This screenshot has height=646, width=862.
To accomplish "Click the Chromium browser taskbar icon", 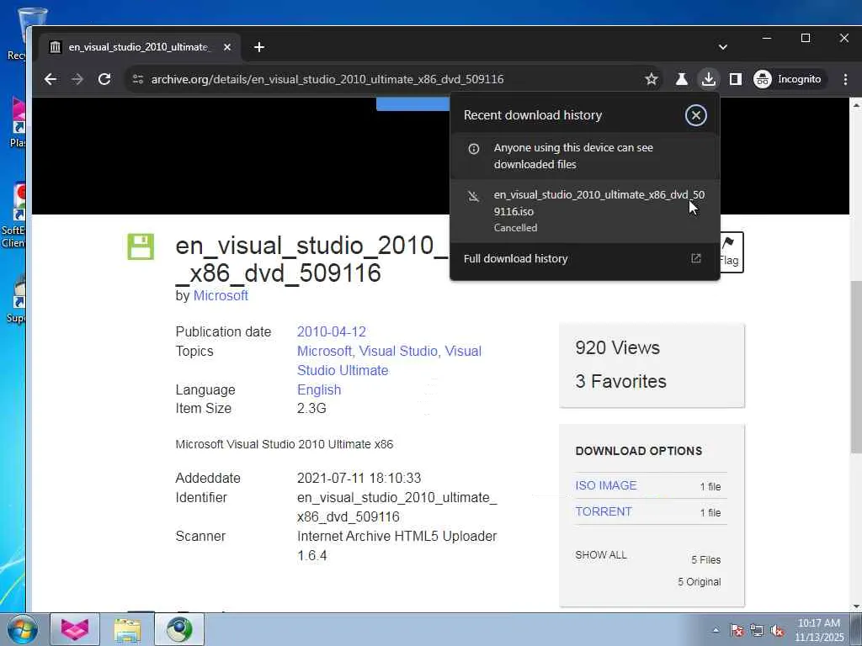I will 179,629.
